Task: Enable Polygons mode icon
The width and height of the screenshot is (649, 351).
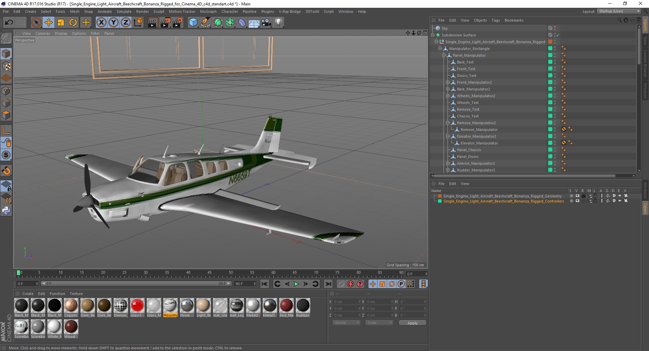Action: coord(6,115)
